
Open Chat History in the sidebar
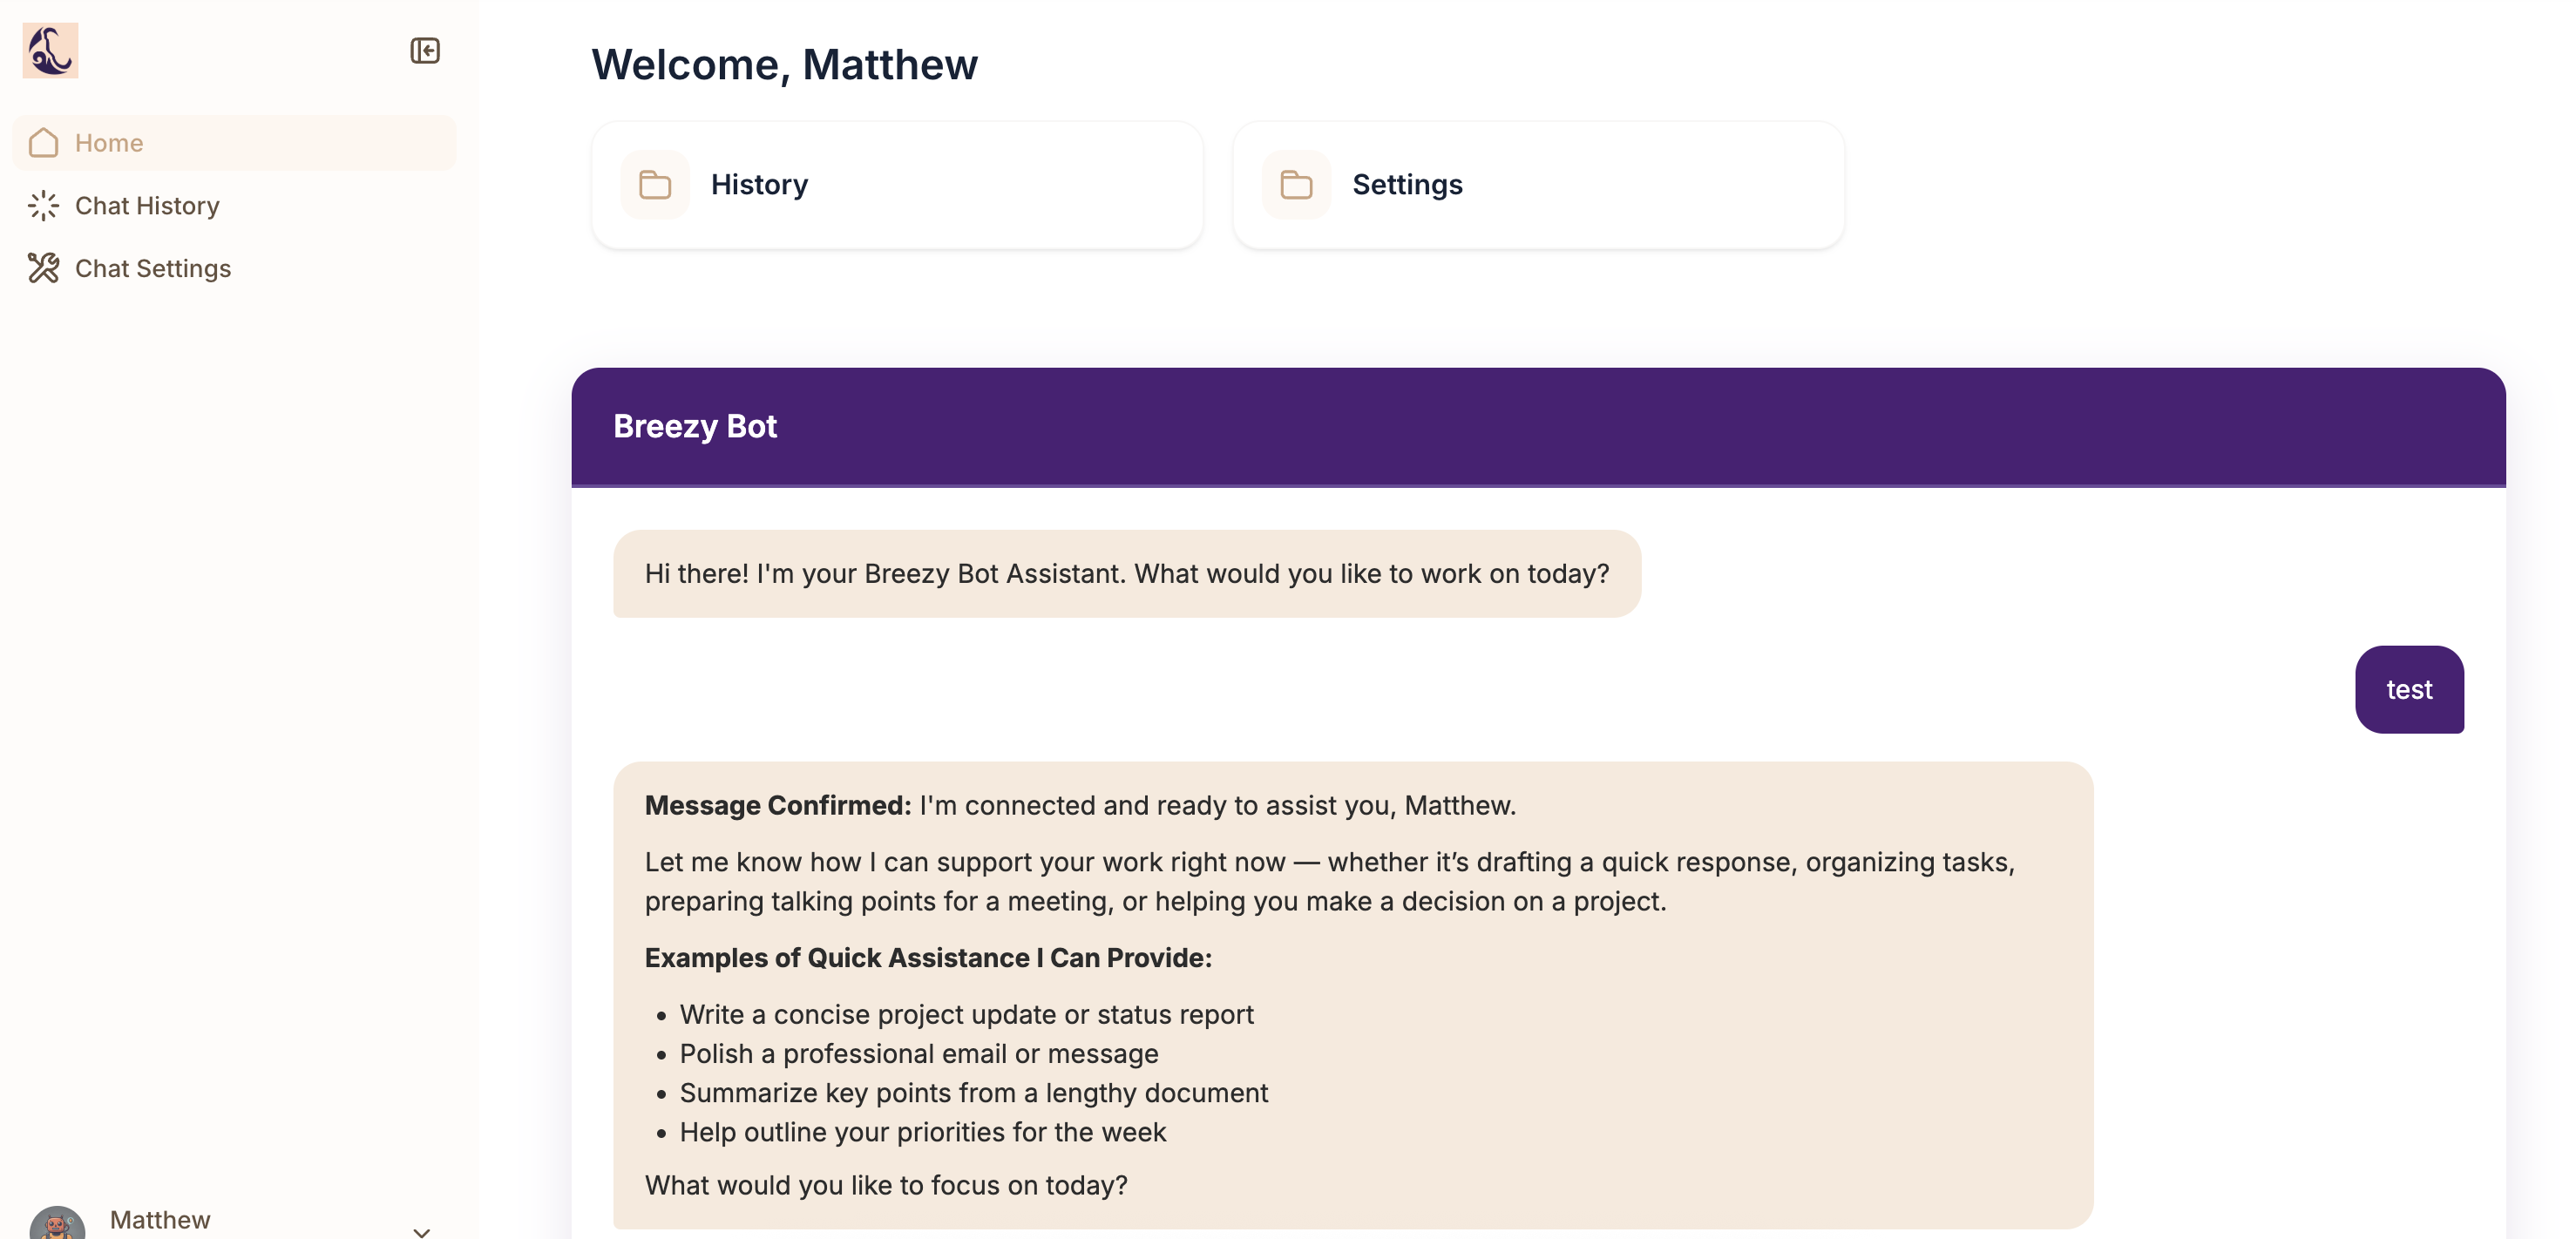pos(234,206)
